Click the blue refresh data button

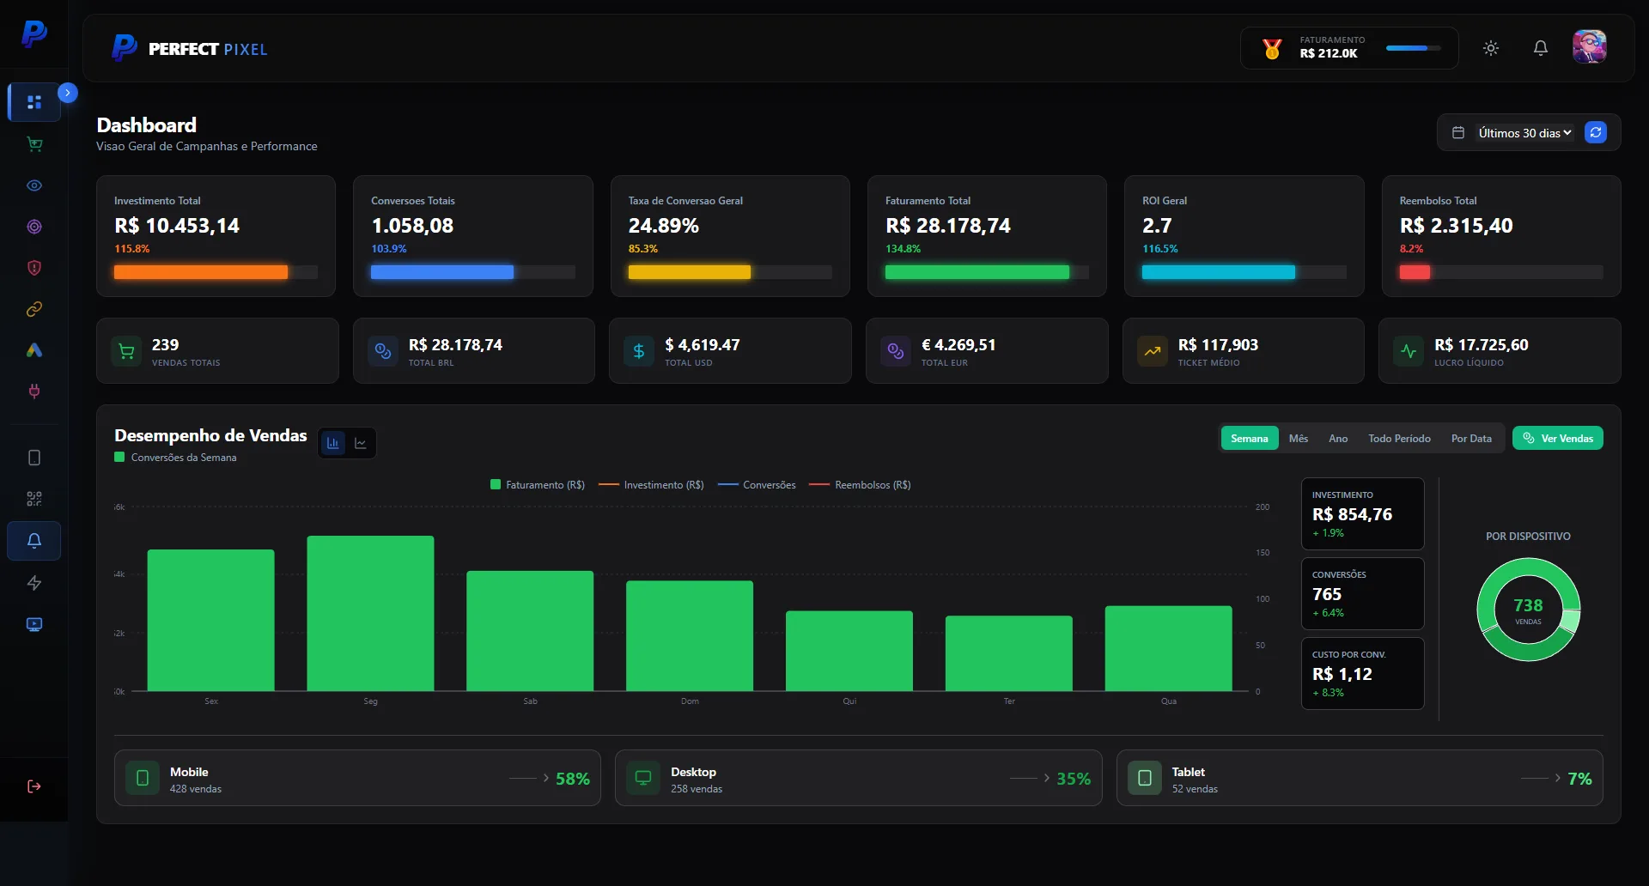click(1596, 132)
